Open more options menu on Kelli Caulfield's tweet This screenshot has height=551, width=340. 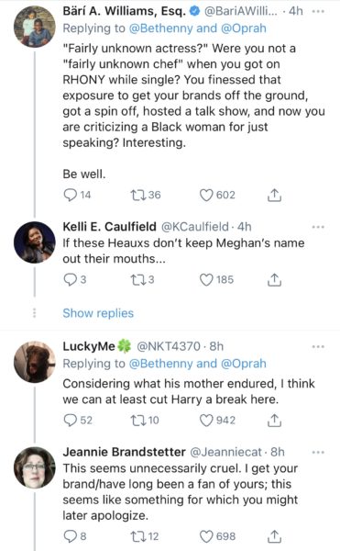pyautogui.click(x=318, y=227)
